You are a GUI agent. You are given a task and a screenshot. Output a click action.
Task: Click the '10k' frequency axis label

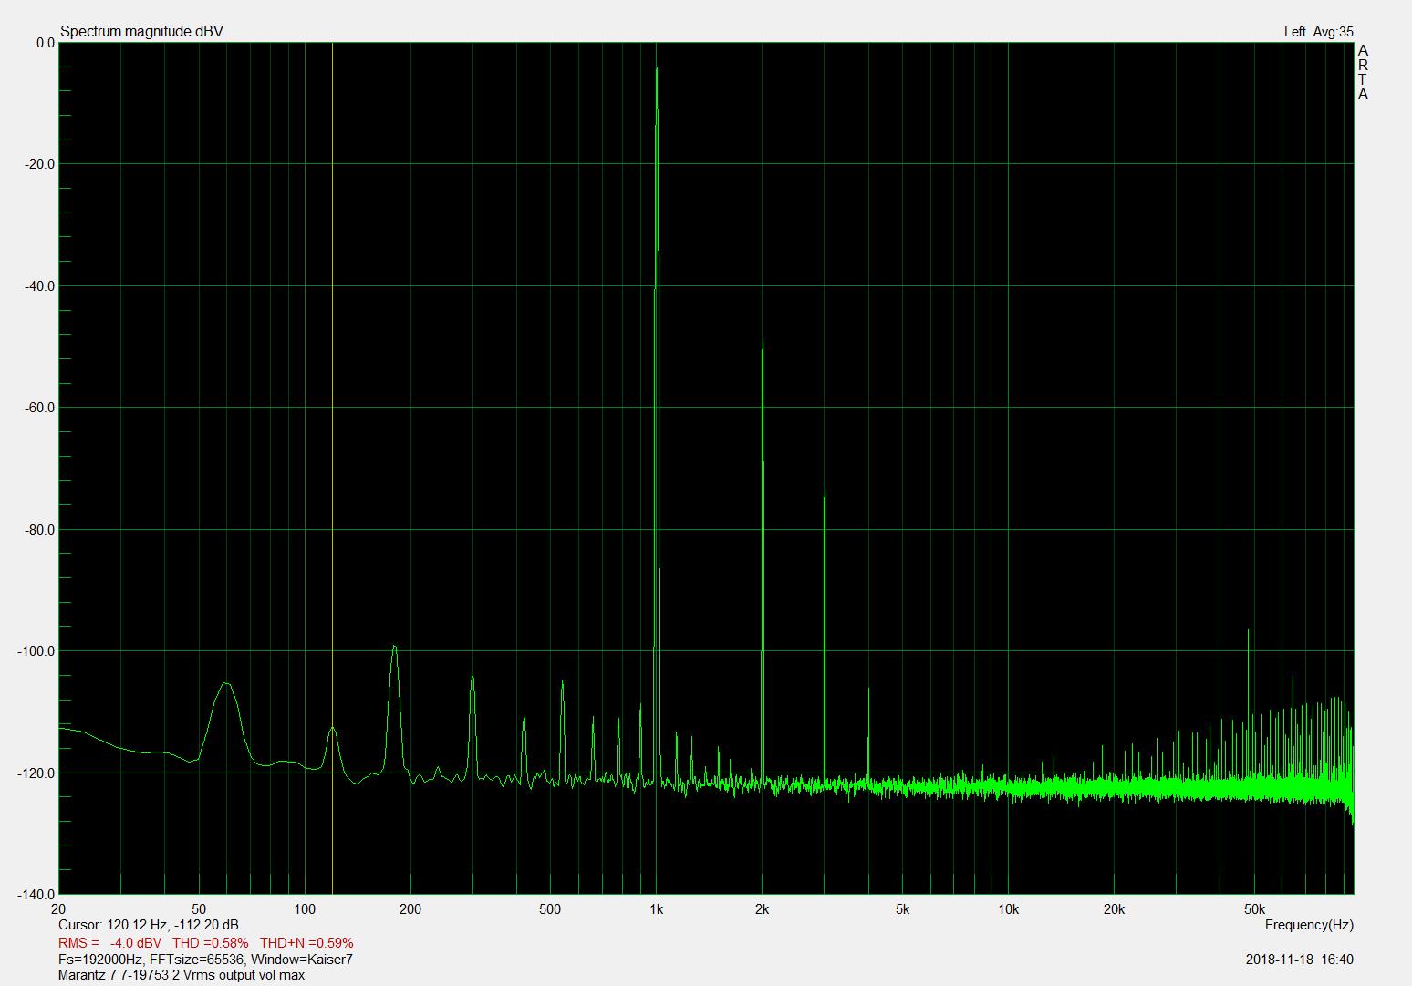1008,909
